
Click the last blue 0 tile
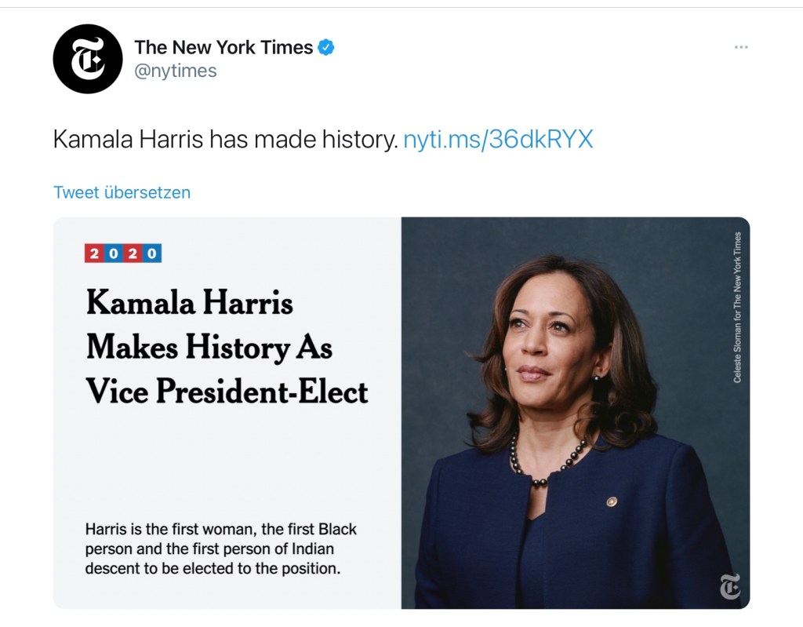pyautogui.click(x=152, y=253)
